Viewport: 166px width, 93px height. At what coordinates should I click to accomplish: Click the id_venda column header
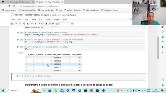31,55
